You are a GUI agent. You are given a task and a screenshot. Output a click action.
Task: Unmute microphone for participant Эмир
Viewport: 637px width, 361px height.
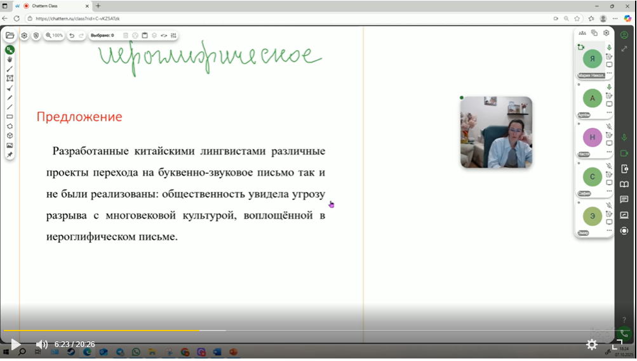click(609, 205)
